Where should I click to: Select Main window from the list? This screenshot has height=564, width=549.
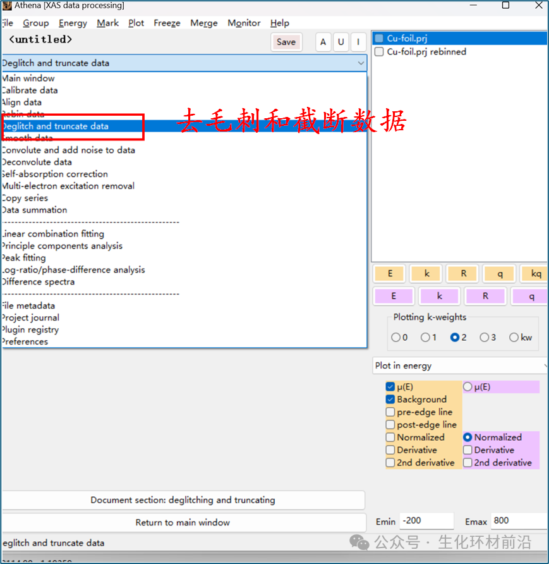184,78
